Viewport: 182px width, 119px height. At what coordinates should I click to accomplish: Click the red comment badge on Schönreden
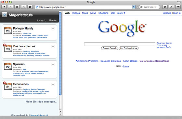[5, 83]
